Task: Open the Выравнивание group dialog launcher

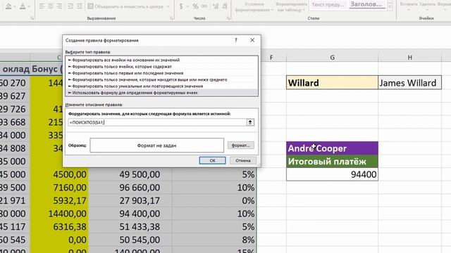Action: 172,18
